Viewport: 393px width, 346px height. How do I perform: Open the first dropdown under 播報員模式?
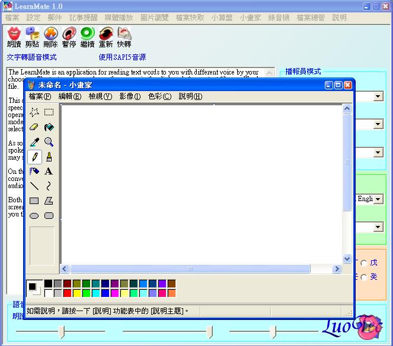click(378, 96)
